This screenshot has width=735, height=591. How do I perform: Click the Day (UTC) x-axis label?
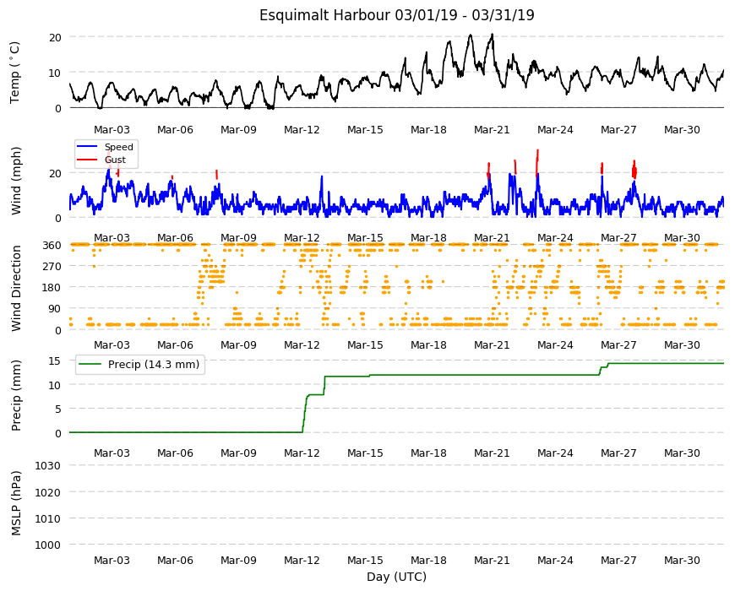396,577
